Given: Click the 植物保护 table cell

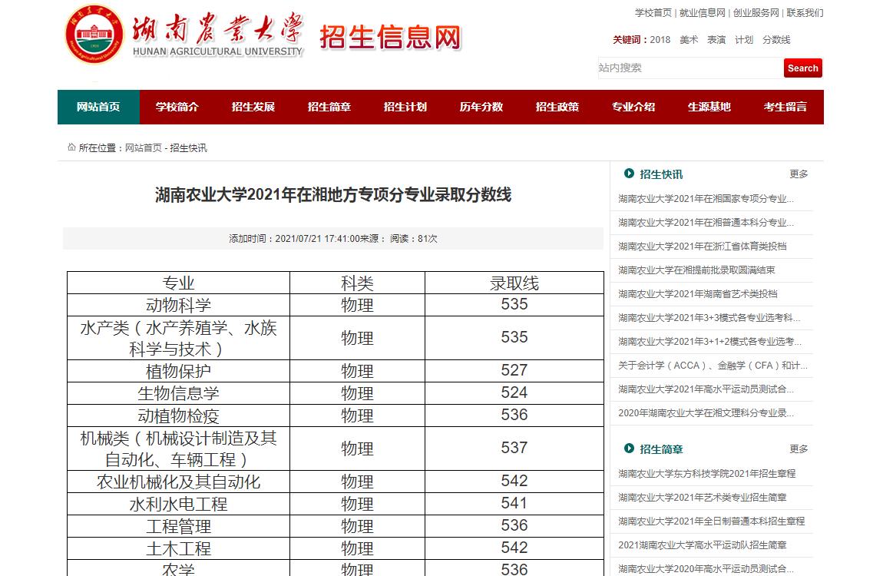Looking at the screenshot, I should [178, 371].
